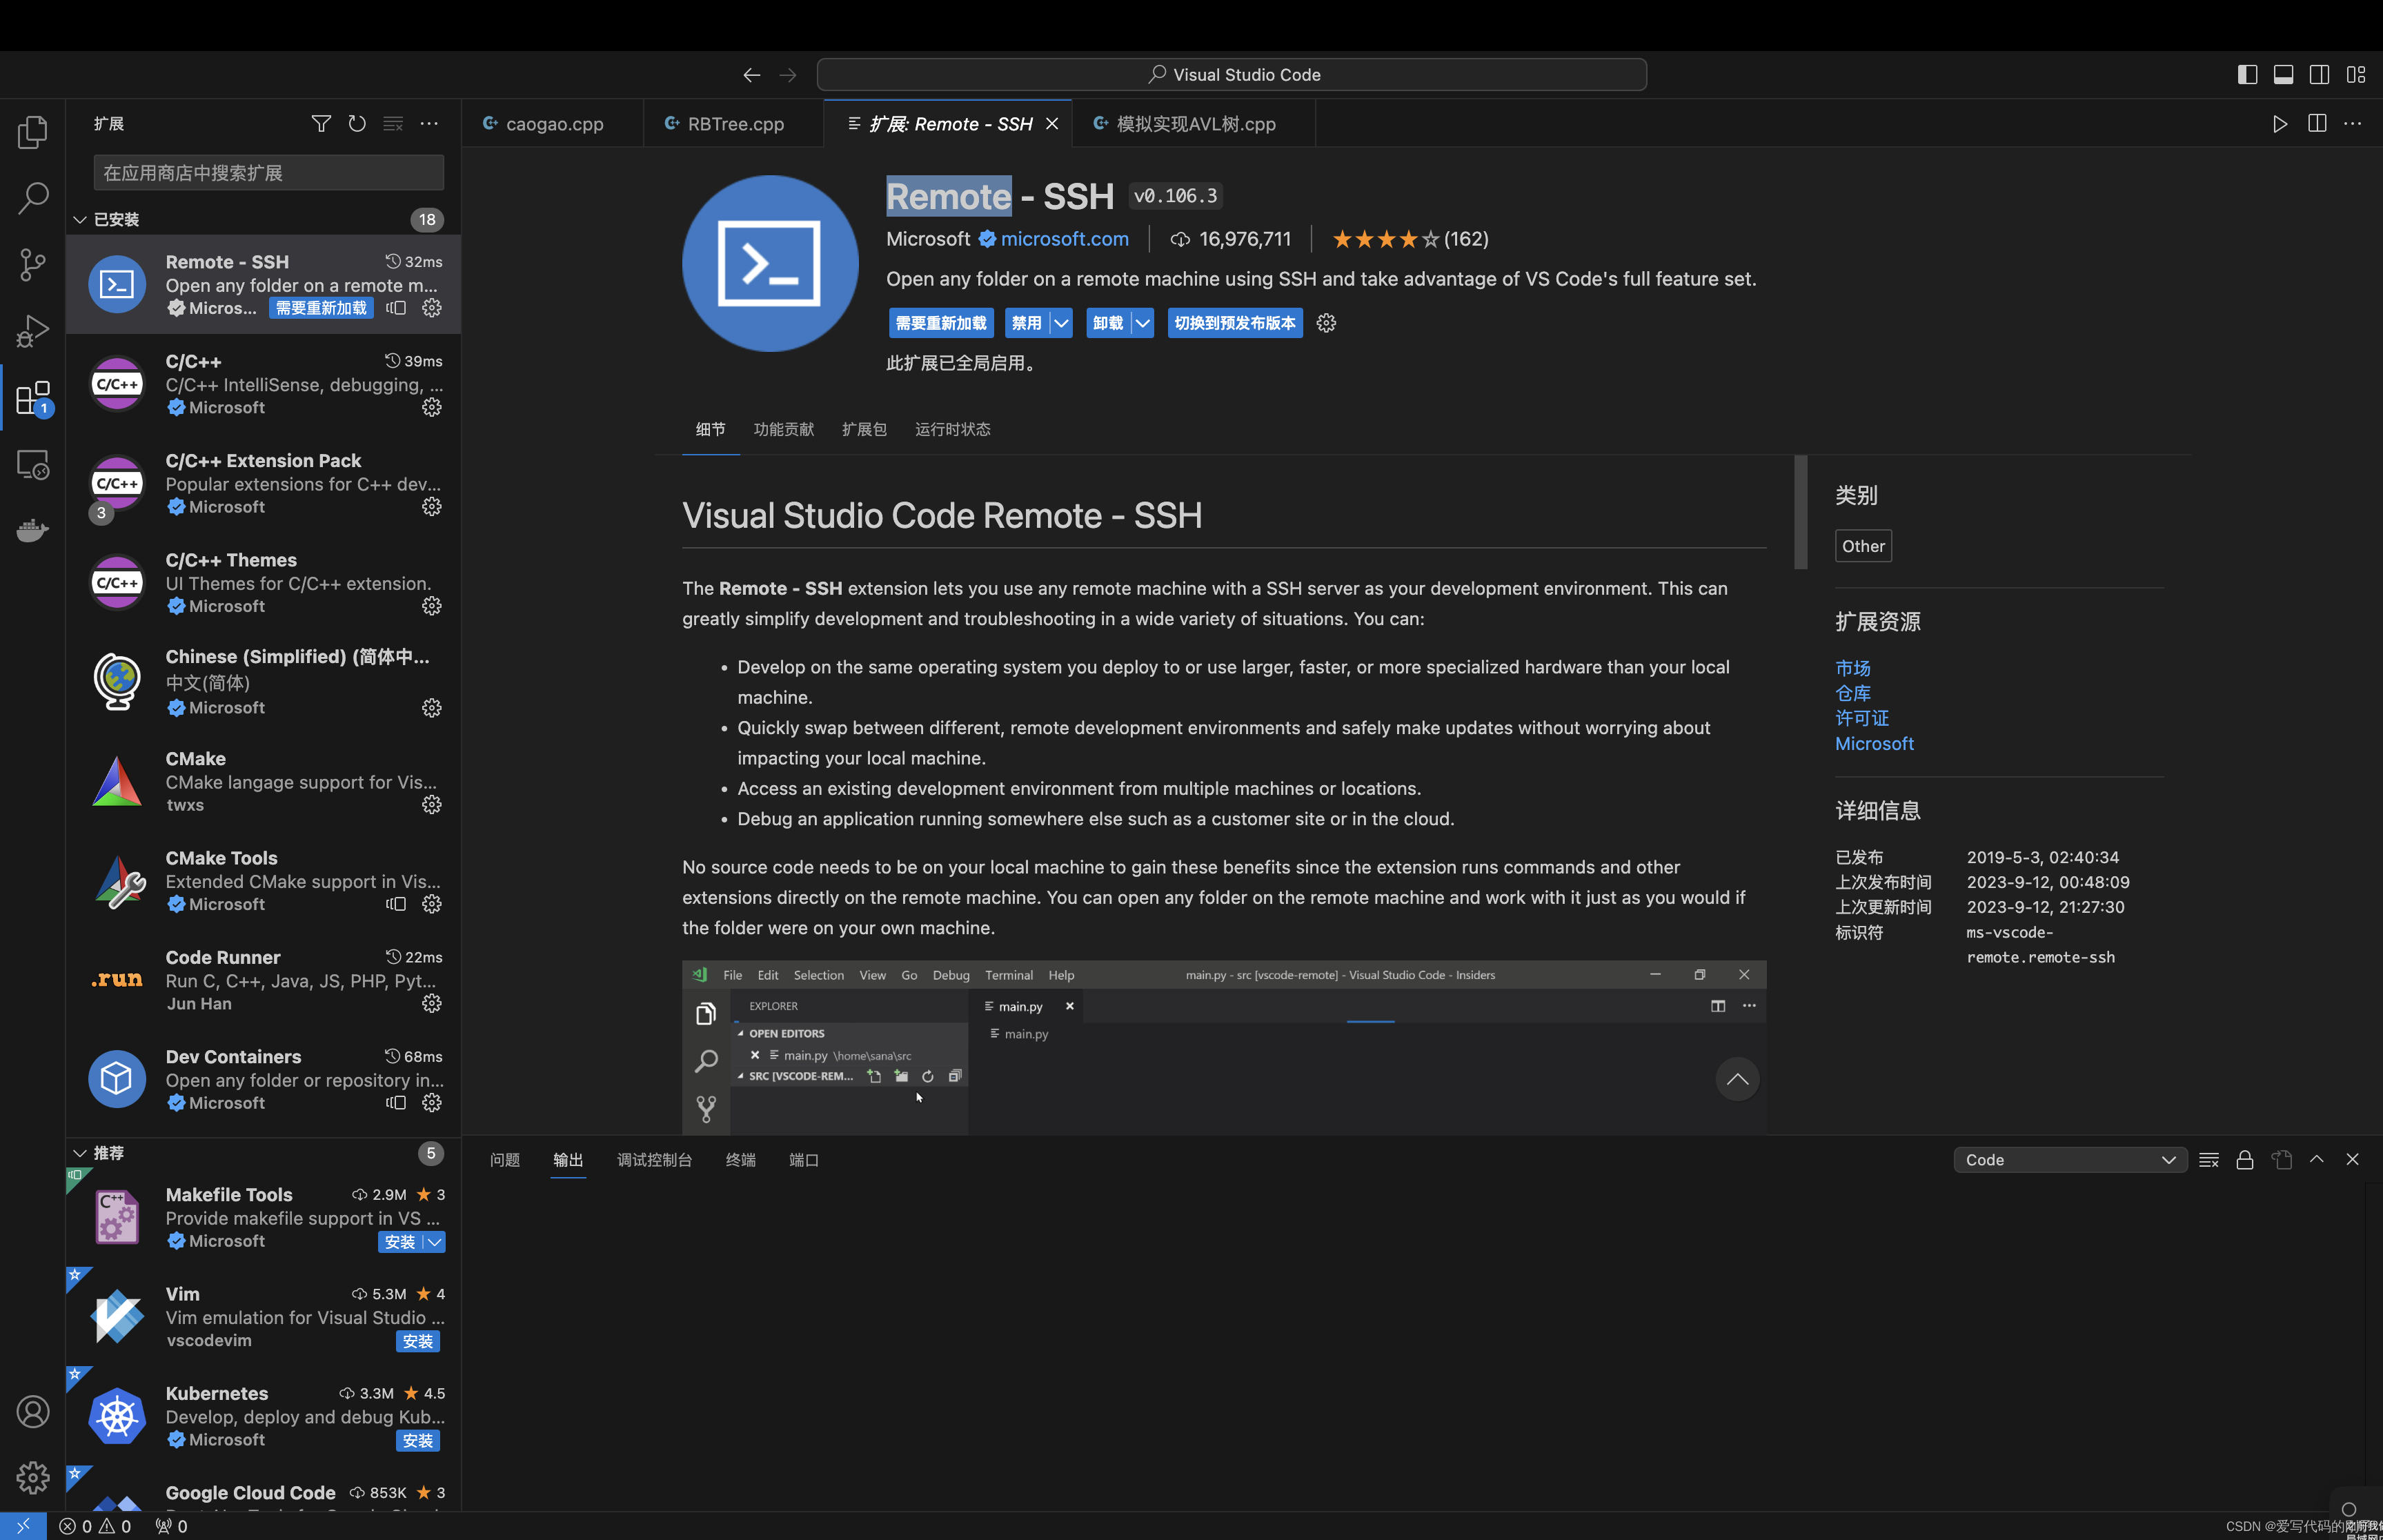2383x1540 pixels.
Task: Toggle the bottom panel visibility
Action: [x=2283, y=75]
